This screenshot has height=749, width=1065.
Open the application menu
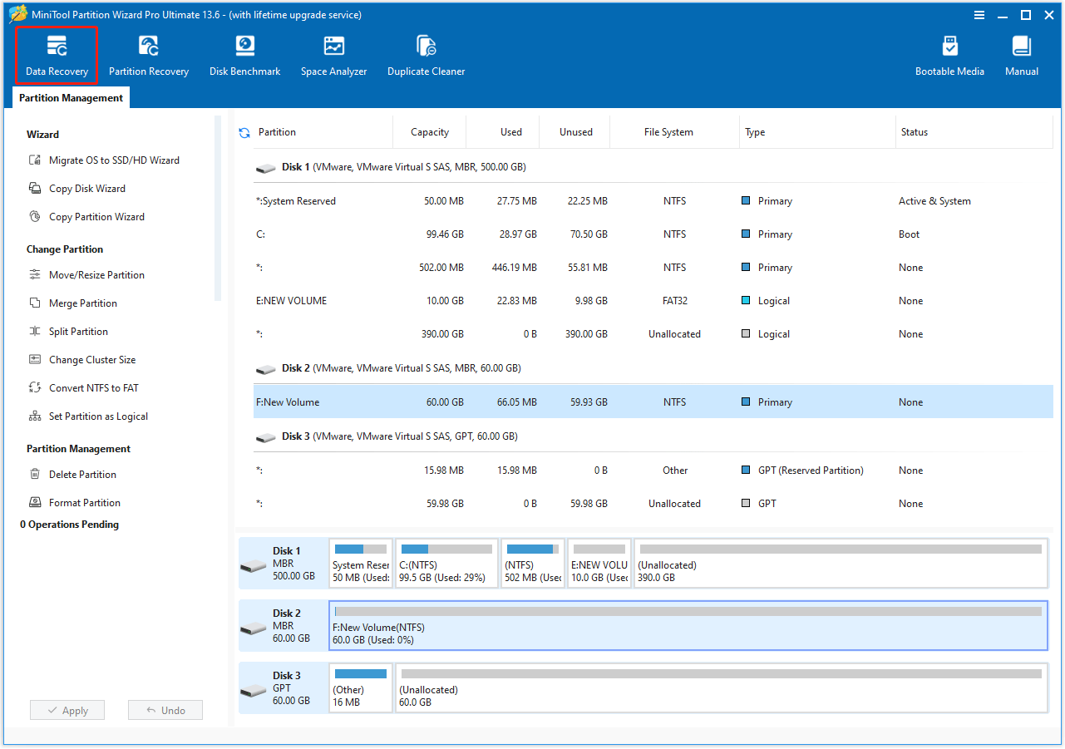click(x=979, y=14)
